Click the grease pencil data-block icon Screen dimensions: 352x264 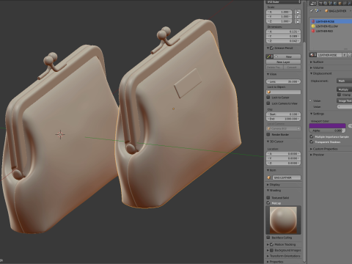tap(269, 56)
